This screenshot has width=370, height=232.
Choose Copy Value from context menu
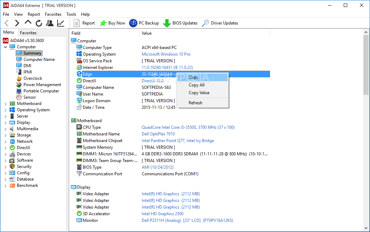[x=203, y=93]
